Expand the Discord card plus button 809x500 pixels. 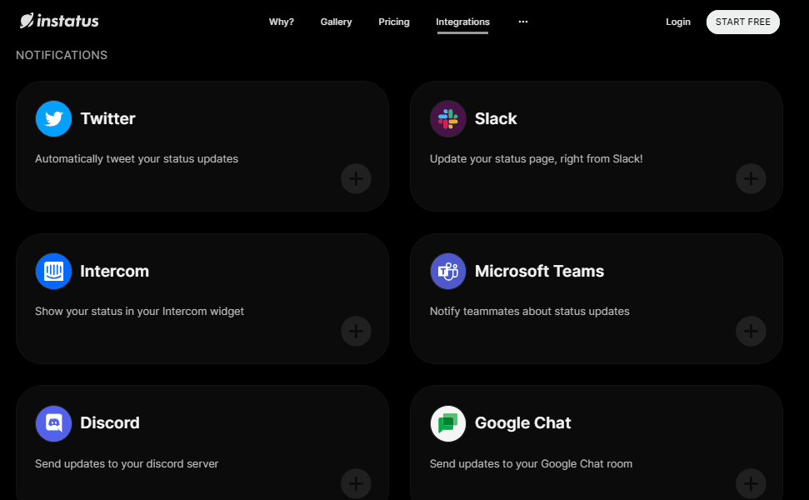(x=356, y=483)
